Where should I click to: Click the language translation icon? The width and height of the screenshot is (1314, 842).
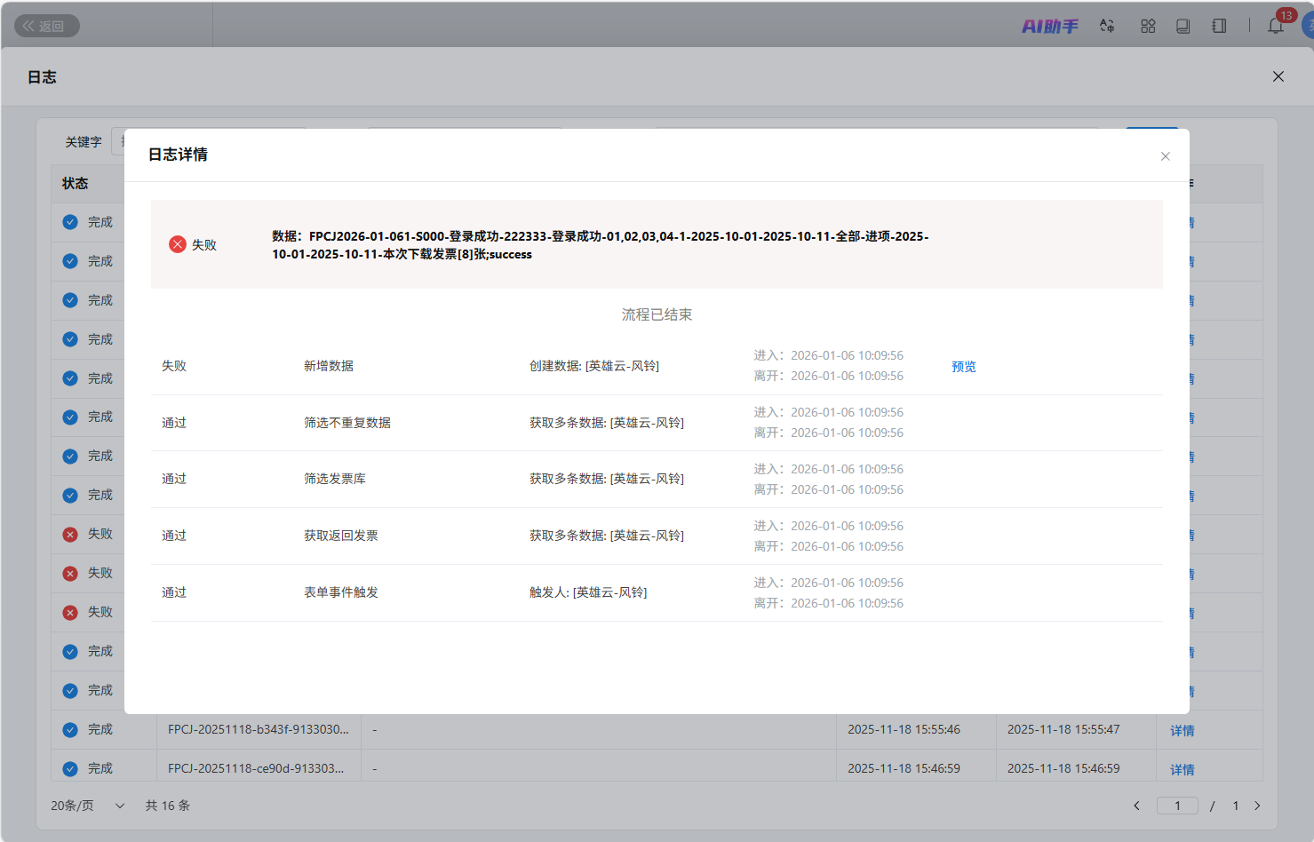[x=1107, y=27]
